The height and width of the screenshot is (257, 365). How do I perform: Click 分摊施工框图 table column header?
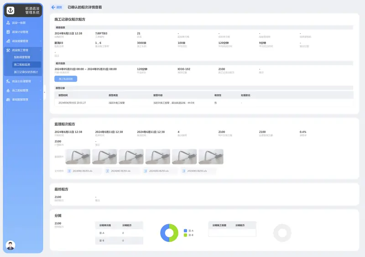(x=219, y=226)
